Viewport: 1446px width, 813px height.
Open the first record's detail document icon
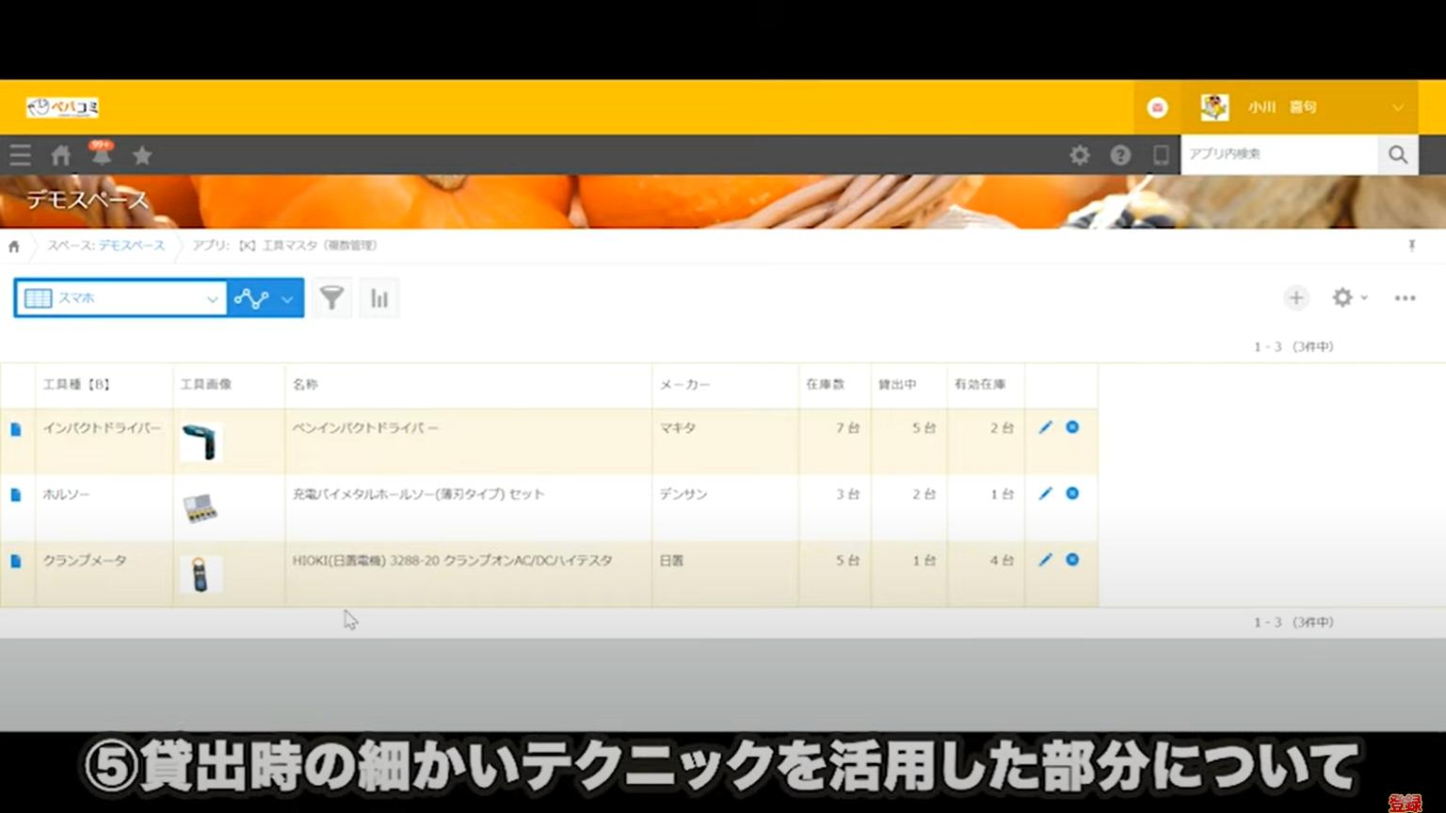tap(16, 427)
